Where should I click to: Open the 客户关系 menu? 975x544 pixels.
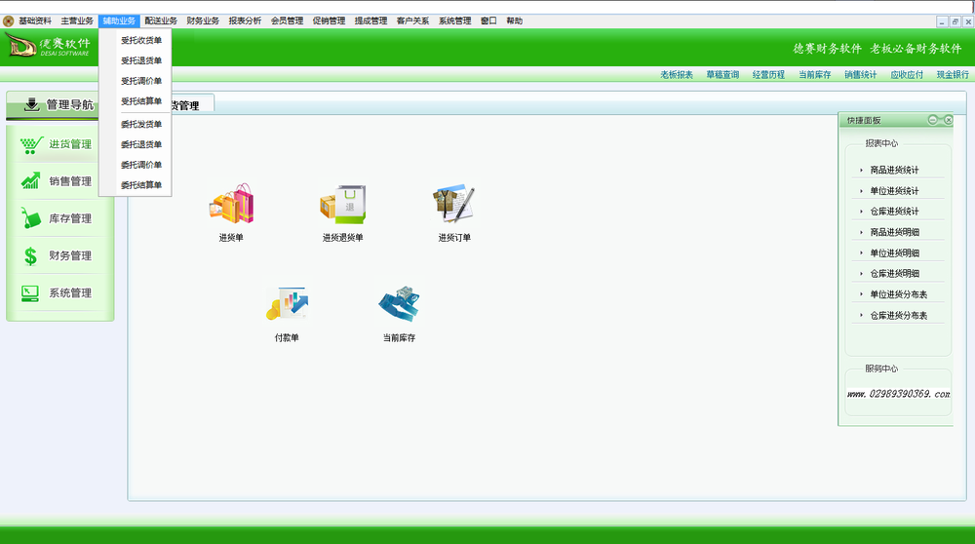click(x=412, y=21)
